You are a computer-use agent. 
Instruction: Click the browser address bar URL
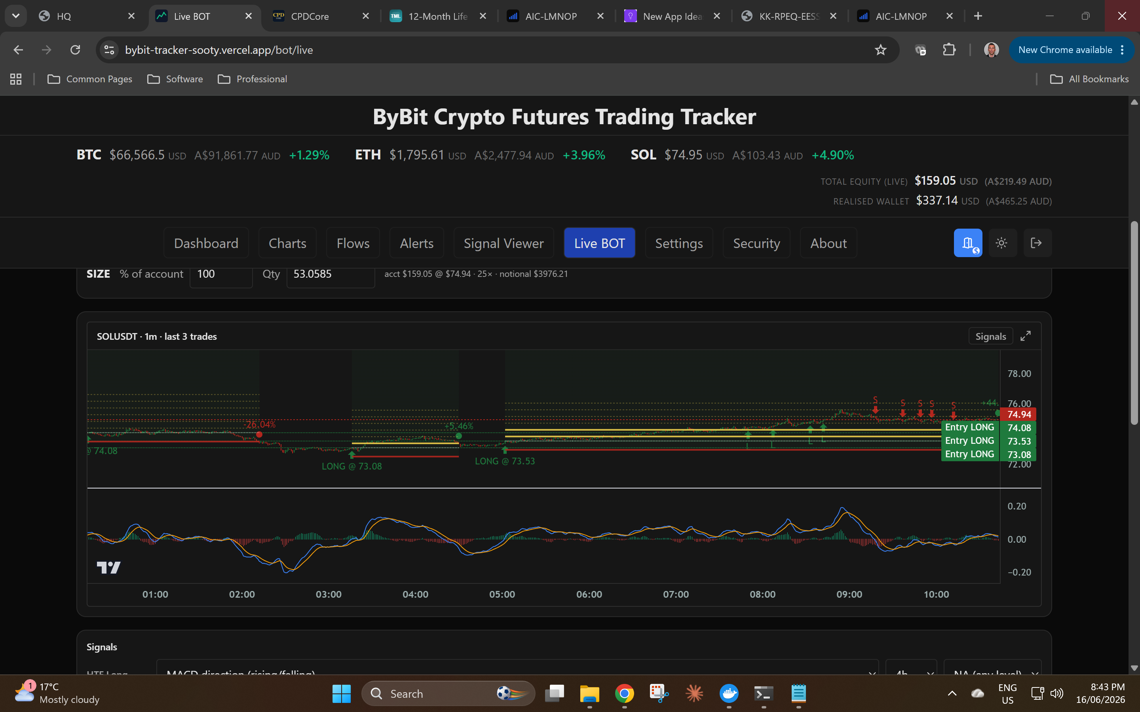[218, 50]
